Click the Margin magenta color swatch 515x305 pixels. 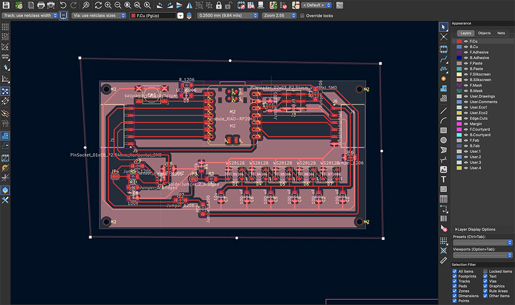[x=459, y=124]
